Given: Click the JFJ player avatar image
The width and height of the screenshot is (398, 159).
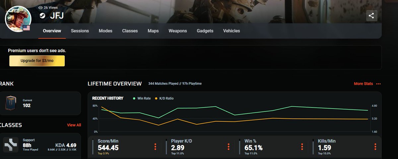Looking at the screenshot, I should click(x=18, y=19).
